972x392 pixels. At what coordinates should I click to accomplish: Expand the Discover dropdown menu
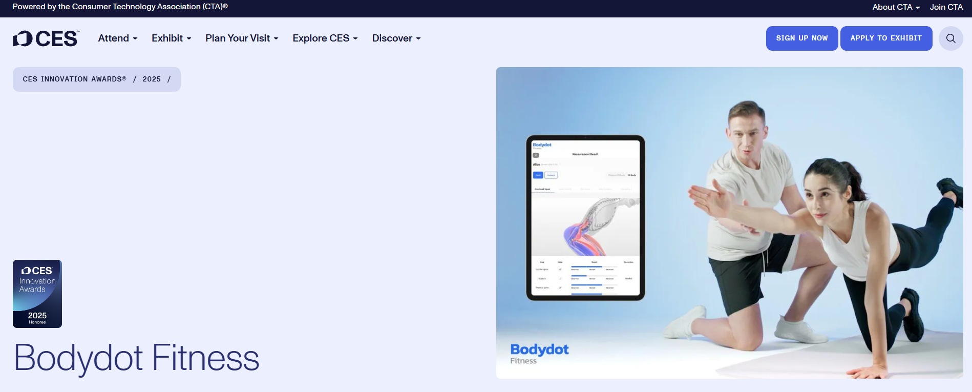pyautogui.click(x=396, y=38)
